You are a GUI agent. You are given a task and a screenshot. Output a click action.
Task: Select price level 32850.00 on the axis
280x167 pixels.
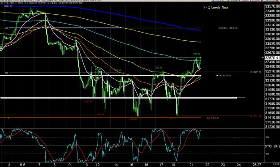(272, 43)
